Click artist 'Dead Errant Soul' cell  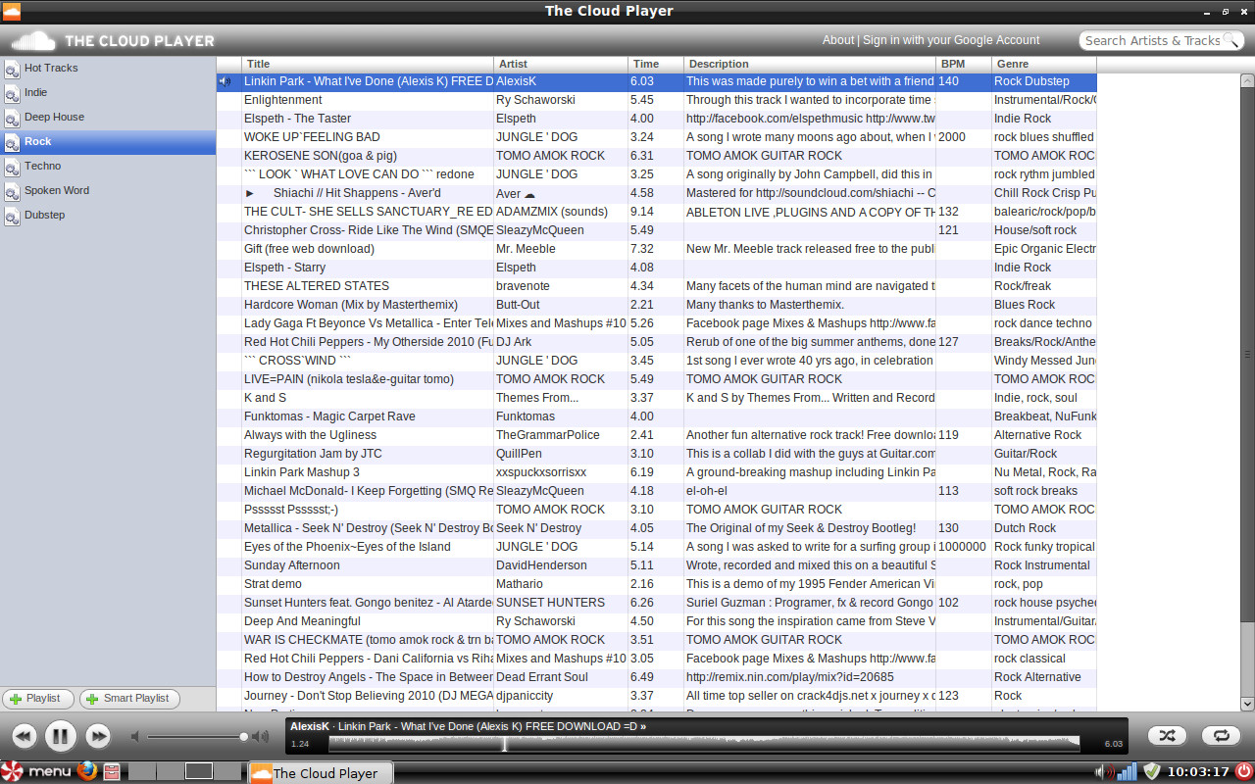point(561,677)
